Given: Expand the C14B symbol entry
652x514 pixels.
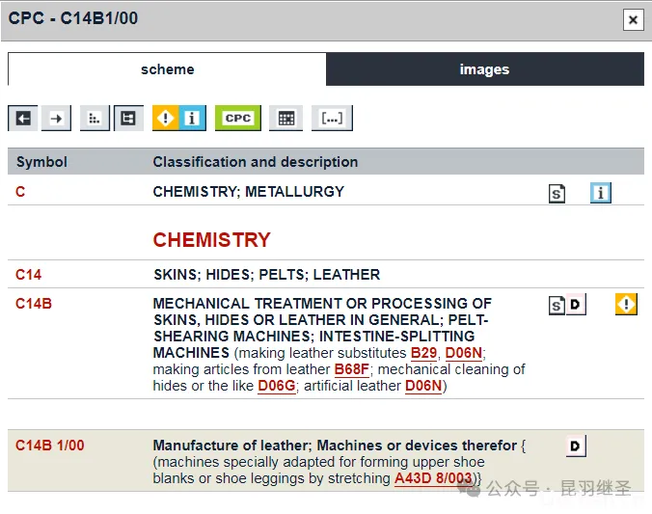Looking at the screenshot, I should pyautogui.click(x=34, y=304).
